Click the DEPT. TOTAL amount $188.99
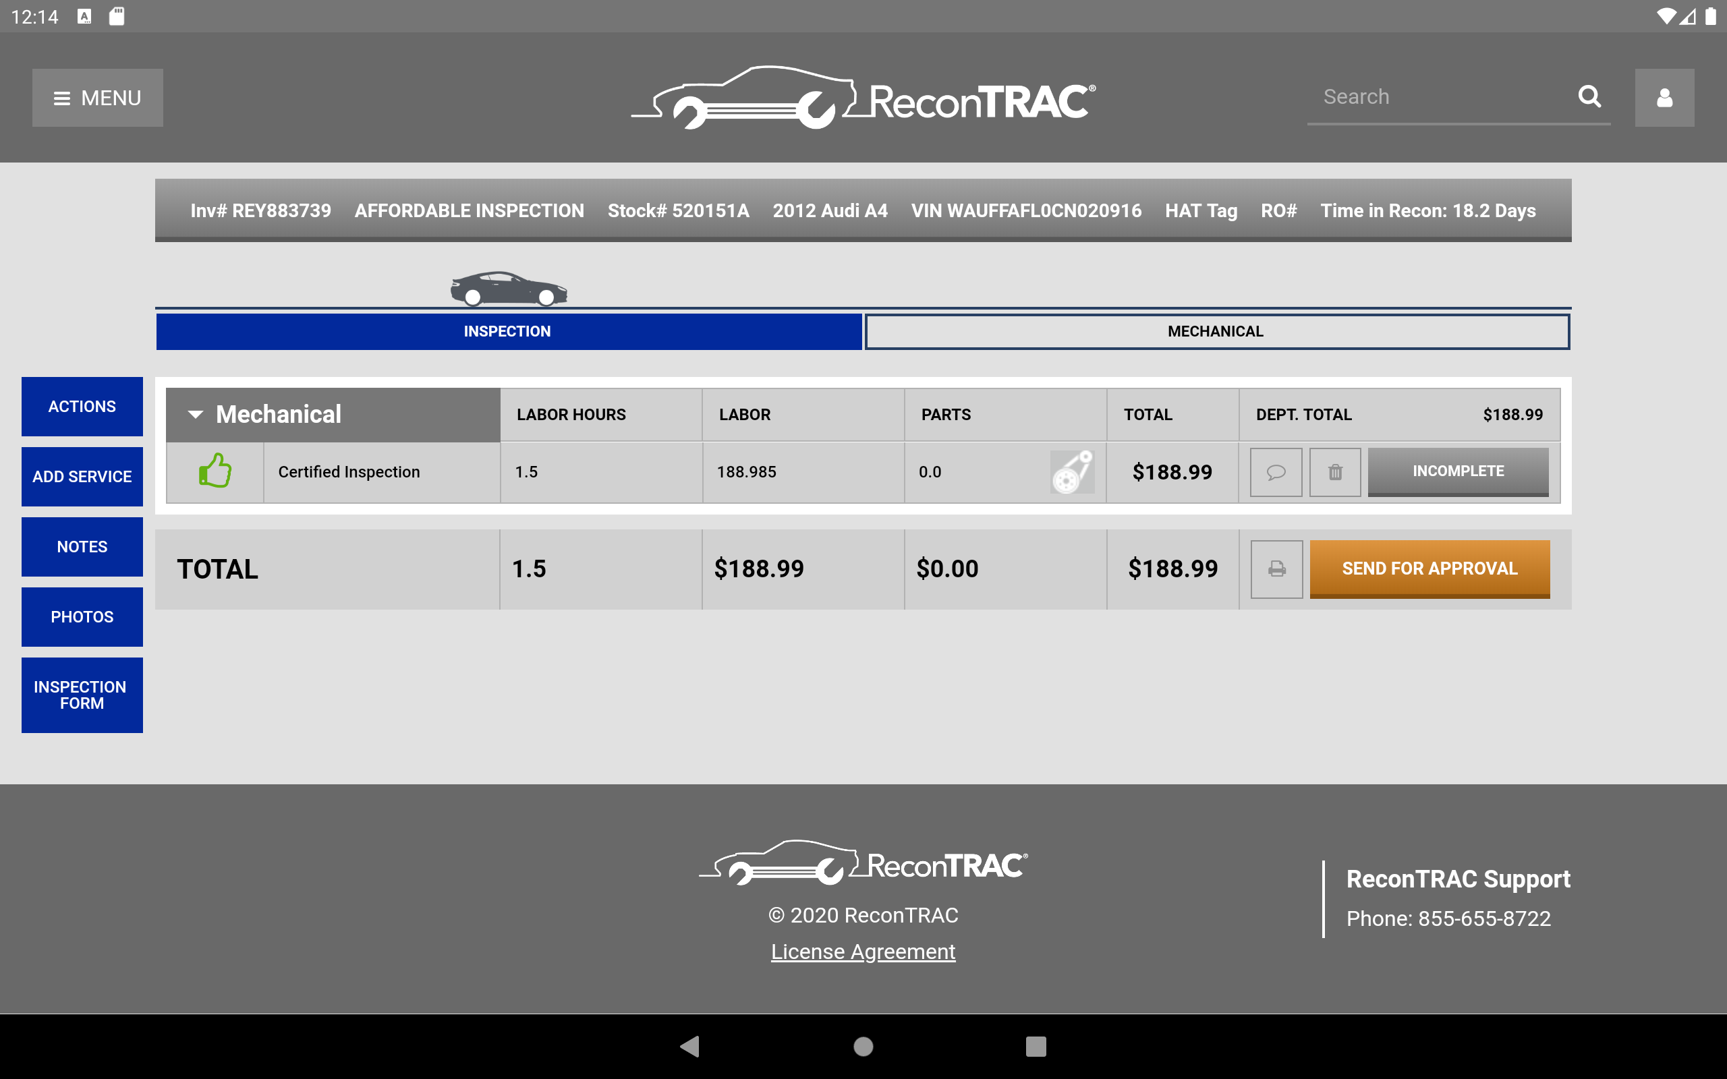1727x1079 pixels. point(1513,415)
